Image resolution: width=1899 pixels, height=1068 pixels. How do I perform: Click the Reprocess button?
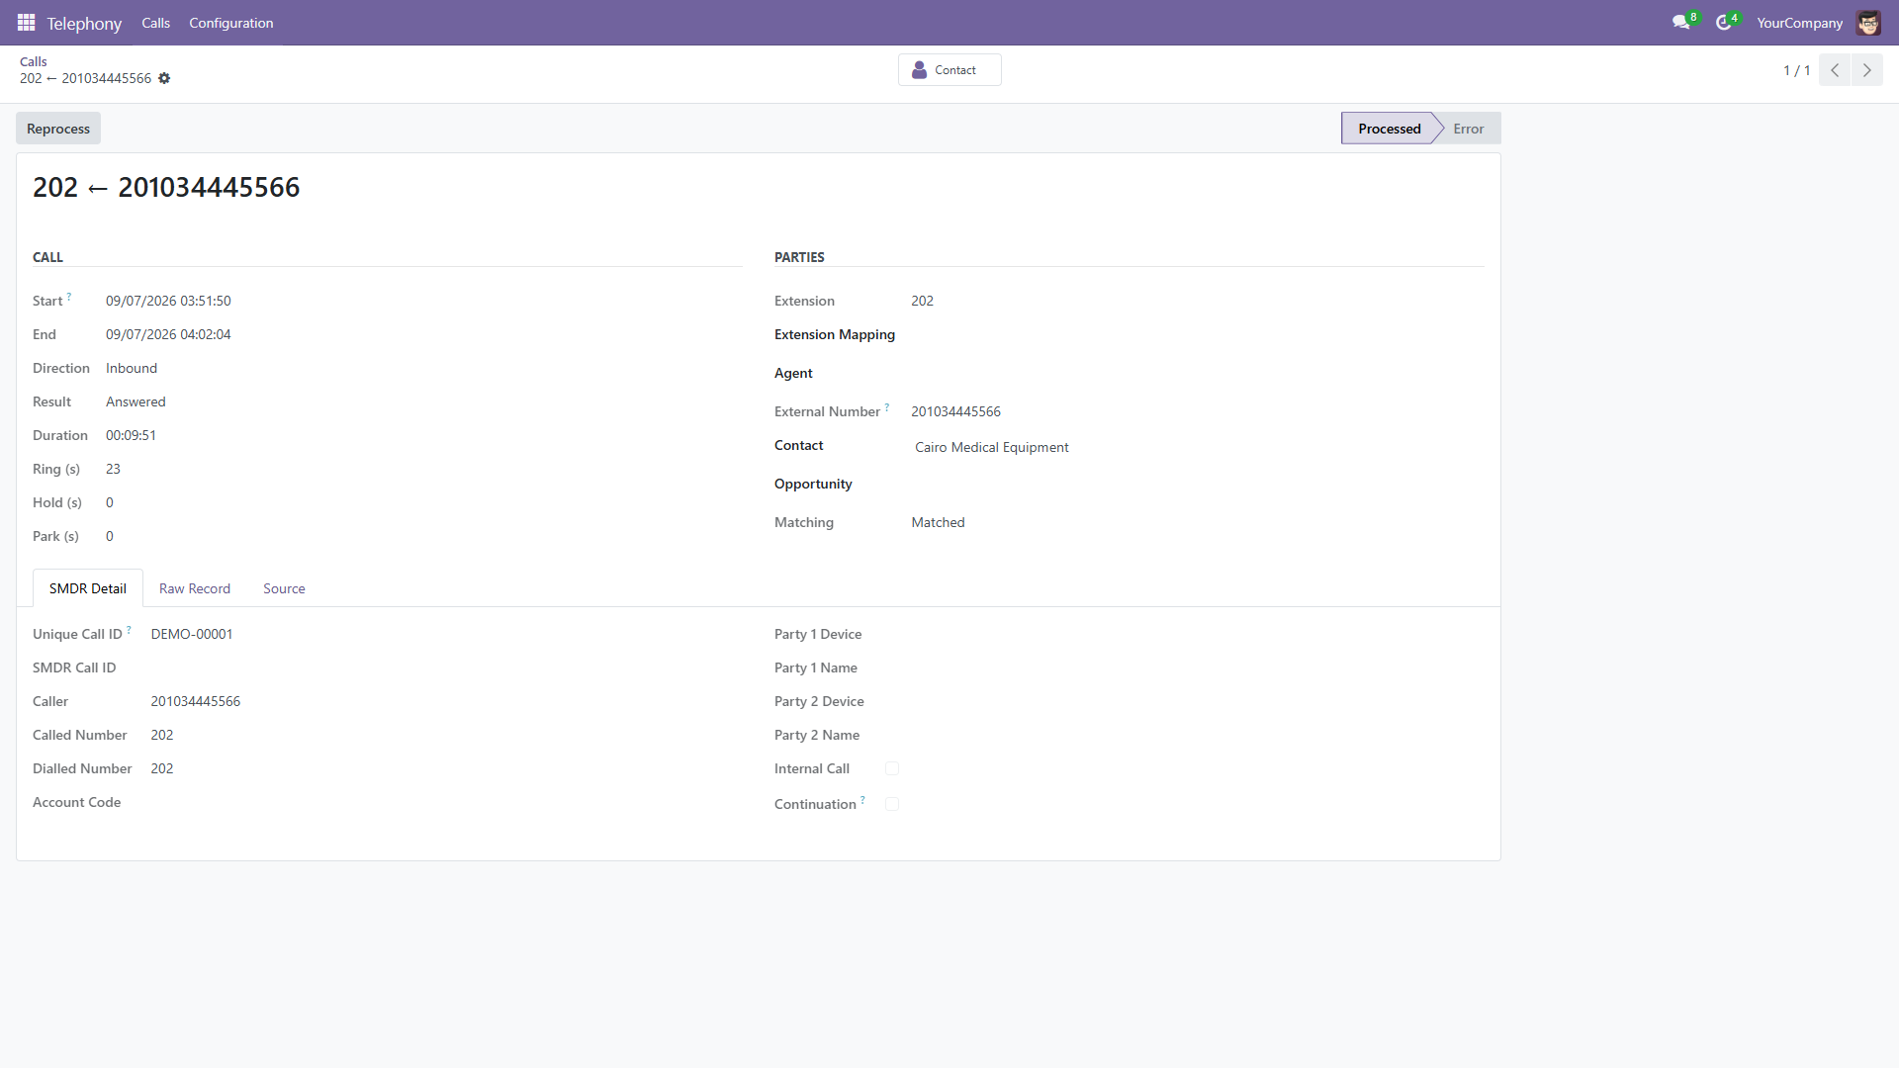coord(58,129)
